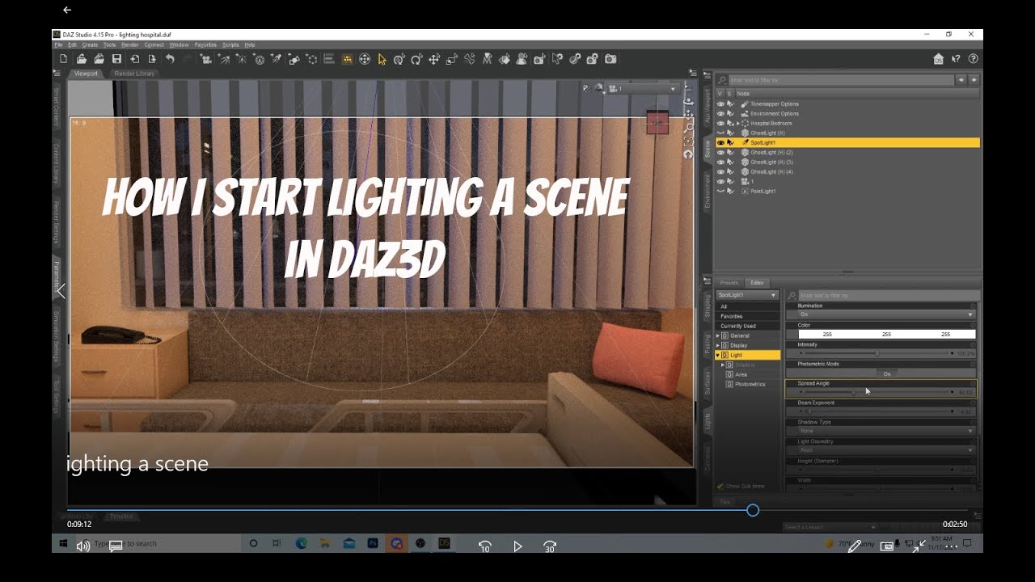This screenshot has height=582, width=1035.
Task: Click the circled question mark Help icon
Action: (973, 59)
